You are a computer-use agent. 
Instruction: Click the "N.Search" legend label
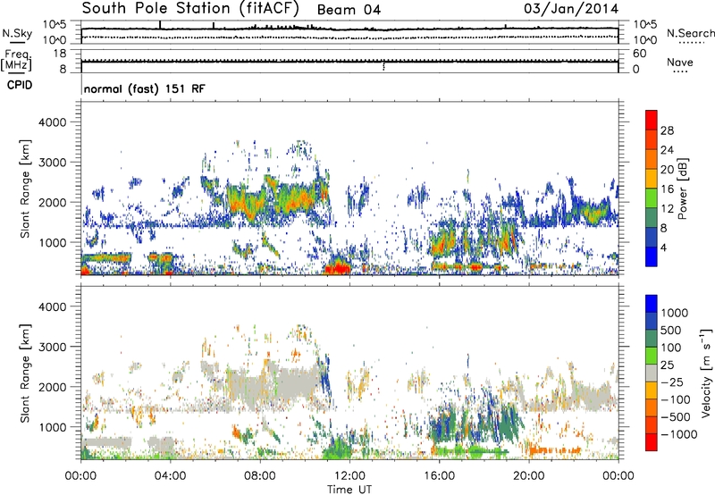(691, 33)
